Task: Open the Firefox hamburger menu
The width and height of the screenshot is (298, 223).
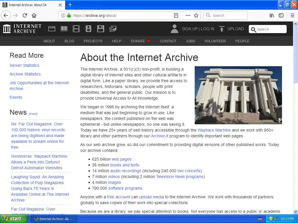Action: pos(292,16)
